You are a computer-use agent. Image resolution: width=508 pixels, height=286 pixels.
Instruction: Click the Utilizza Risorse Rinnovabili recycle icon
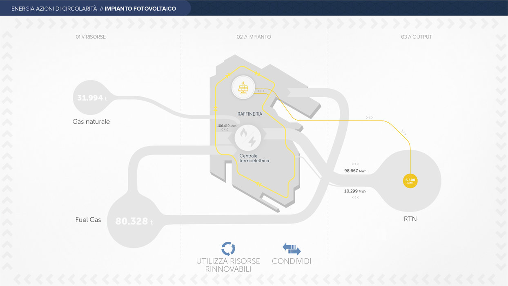pos(228,248)
